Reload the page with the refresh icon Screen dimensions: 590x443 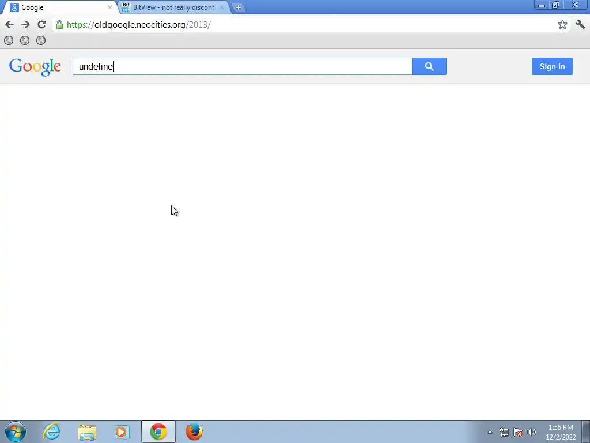click(x=41, y=24)
